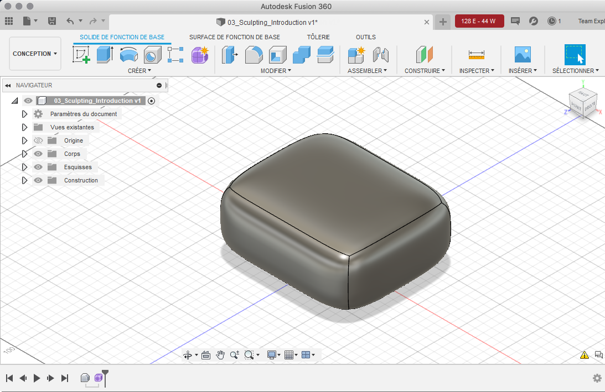This screenshot has height=392, width=605.
Task: Jump to the timeline beginning
Action: pyautogui.click(x=9, y=378)
